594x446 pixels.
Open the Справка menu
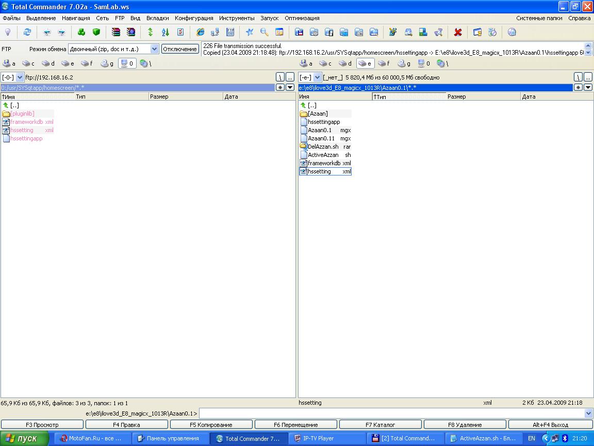(x=579, y=18)
